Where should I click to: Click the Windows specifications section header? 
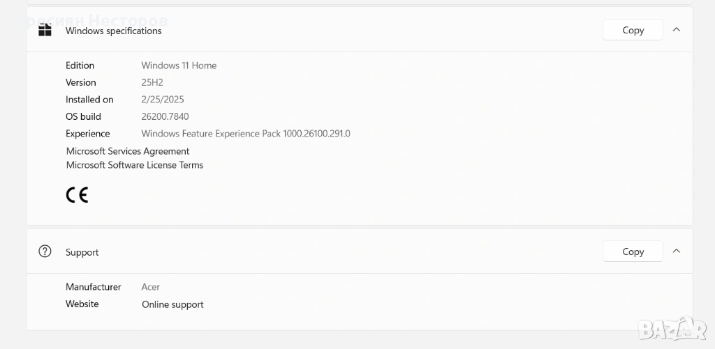tap(114, 31)
